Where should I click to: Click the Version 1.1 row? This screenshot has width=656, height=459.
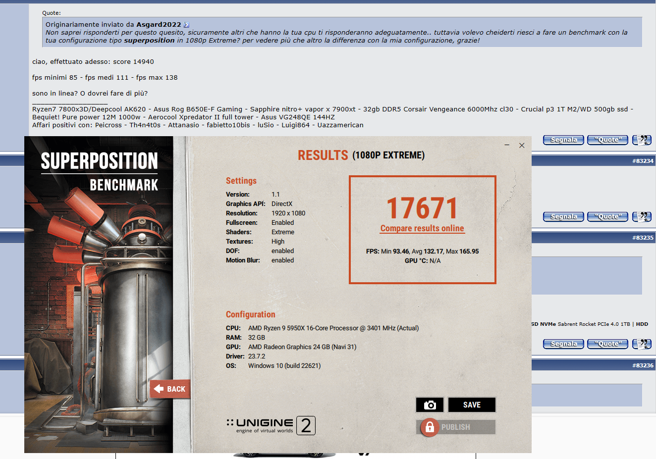253,195
